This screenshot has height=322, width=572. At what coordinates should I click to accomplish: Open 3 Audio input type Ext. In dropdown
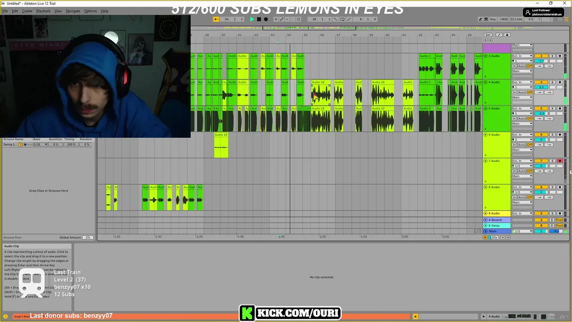522,56
